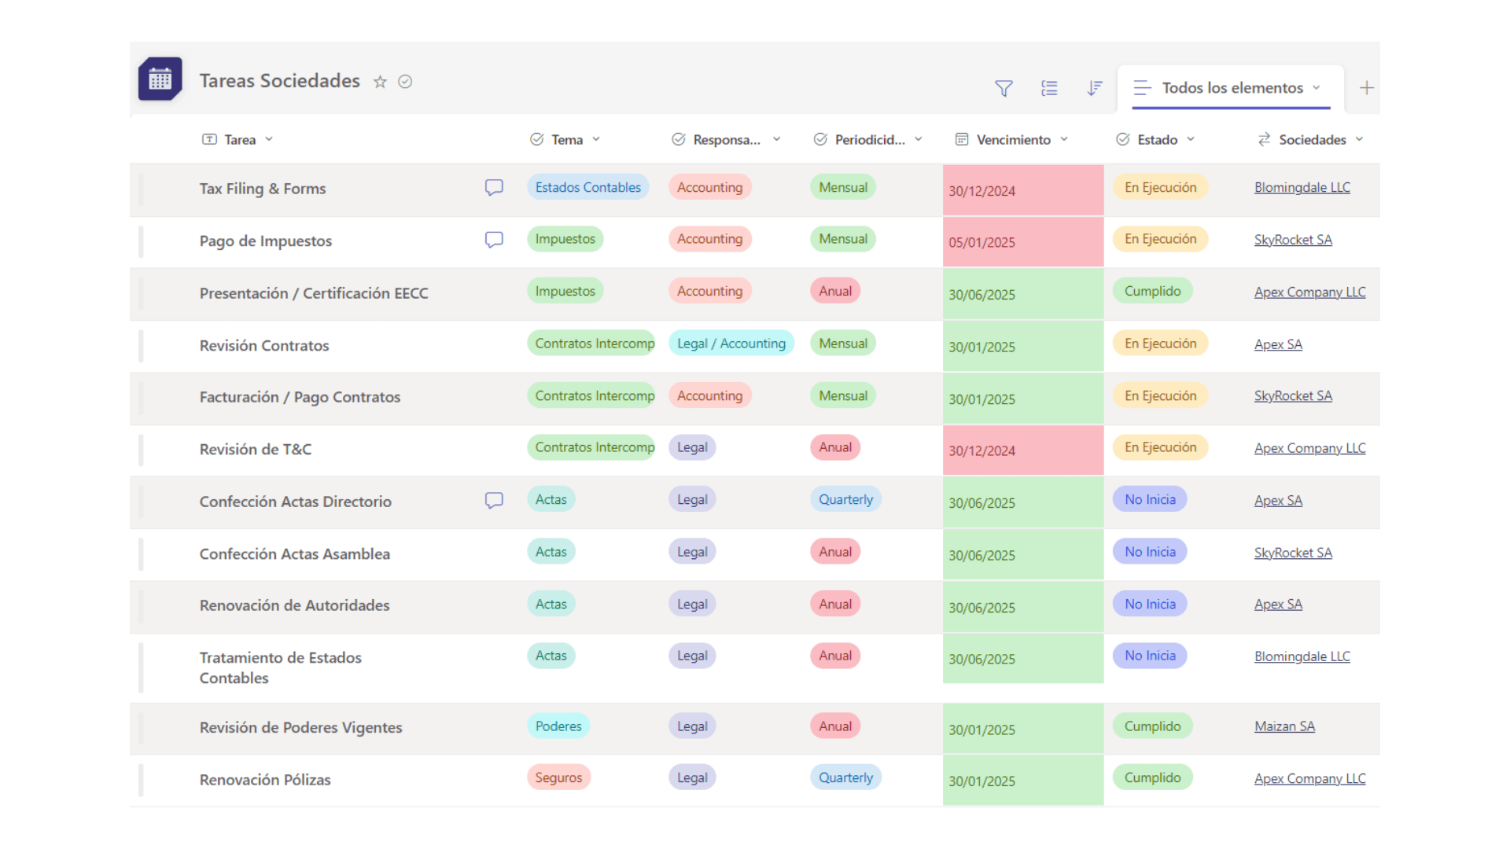
Task: Open comment bubble for Pago de Impuestos
Action: click(x=494, y=239)
